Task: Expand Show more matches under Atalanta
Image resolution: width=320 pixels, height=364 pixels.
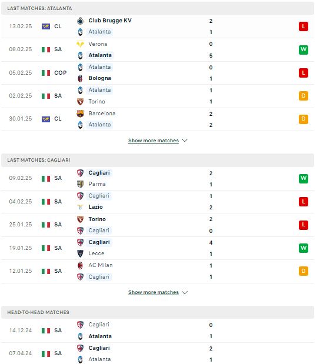Action: pos(154,141)
